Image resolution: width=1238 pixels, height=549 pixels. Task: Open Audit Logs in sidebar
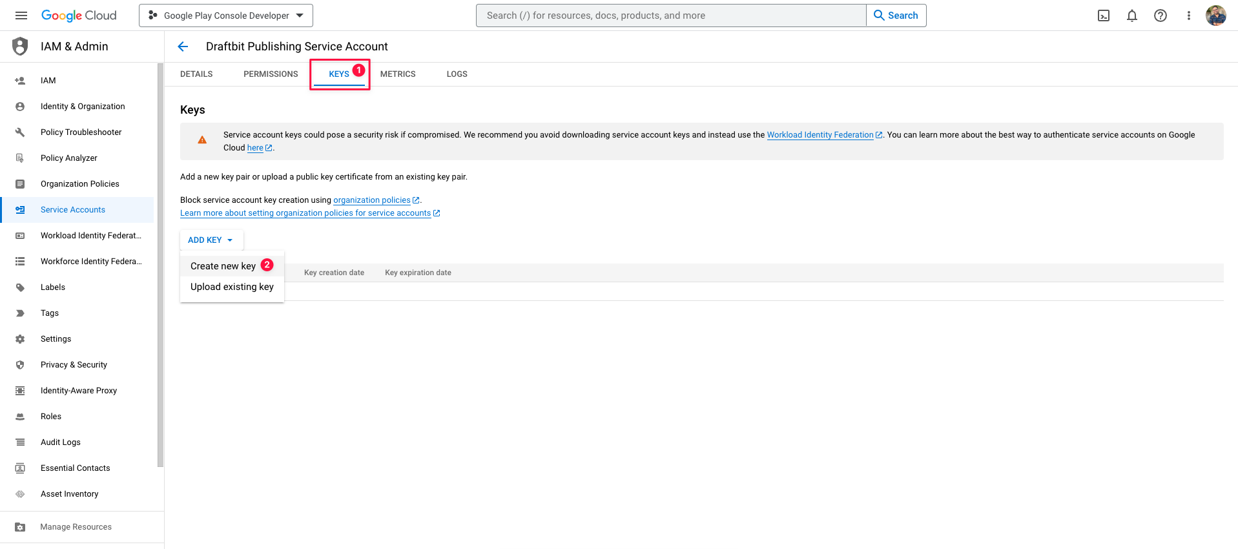77,442
